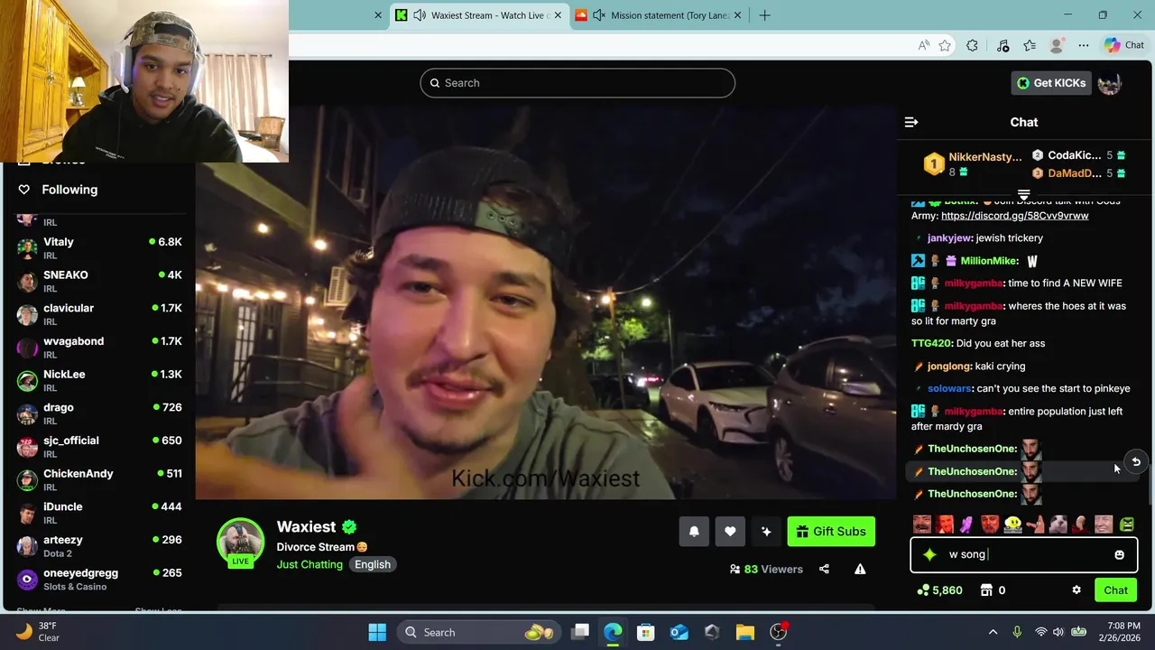Open the Windows Start menu
This screenshot has height=650, width=1155.
click(377, 632)
